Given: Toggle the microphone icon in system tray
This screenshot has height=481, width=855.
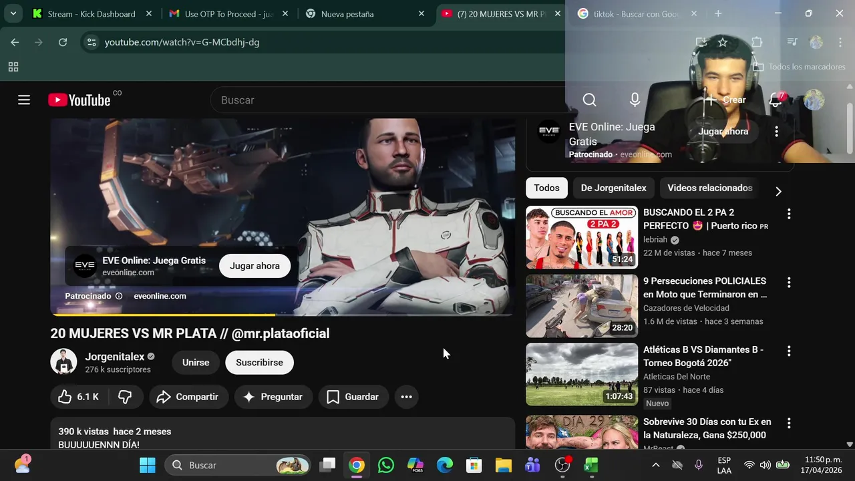Looking at the screenshot, I should point(699,465).
